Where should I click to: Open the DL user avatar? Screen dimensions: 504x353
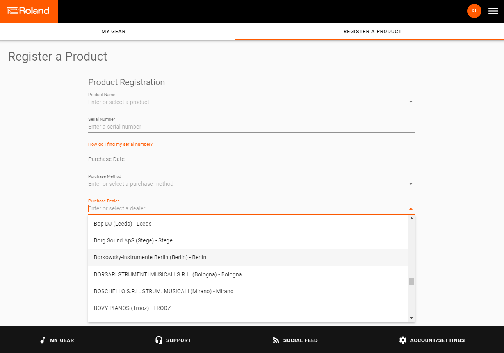click(x=474, y=11)
